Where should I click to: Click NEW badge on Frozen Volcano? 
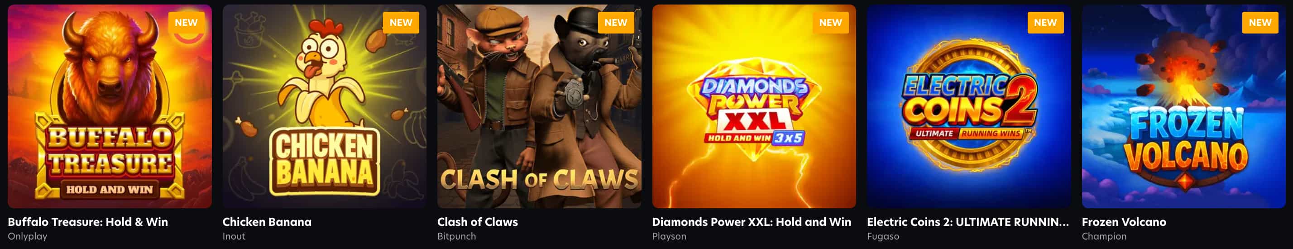click(1260, 23)
